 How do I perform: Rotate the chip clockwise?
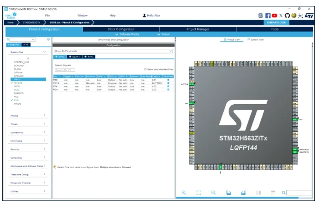(229, 193)
